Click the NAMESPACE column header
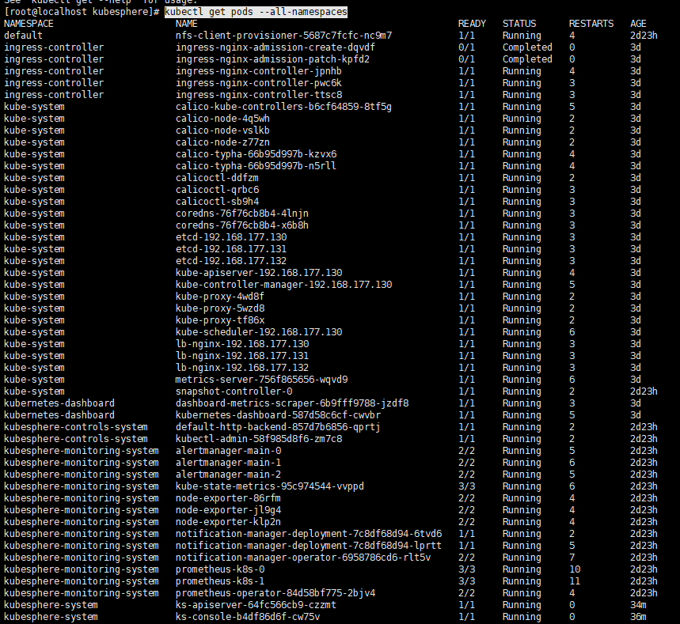The image size is (680, 624). pos(28,24)
